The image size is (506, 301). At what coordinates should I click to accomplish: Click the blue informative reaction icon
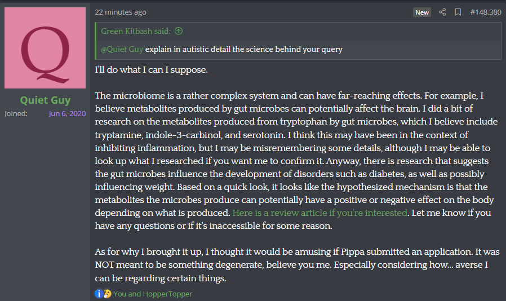[x=99, y=294]
